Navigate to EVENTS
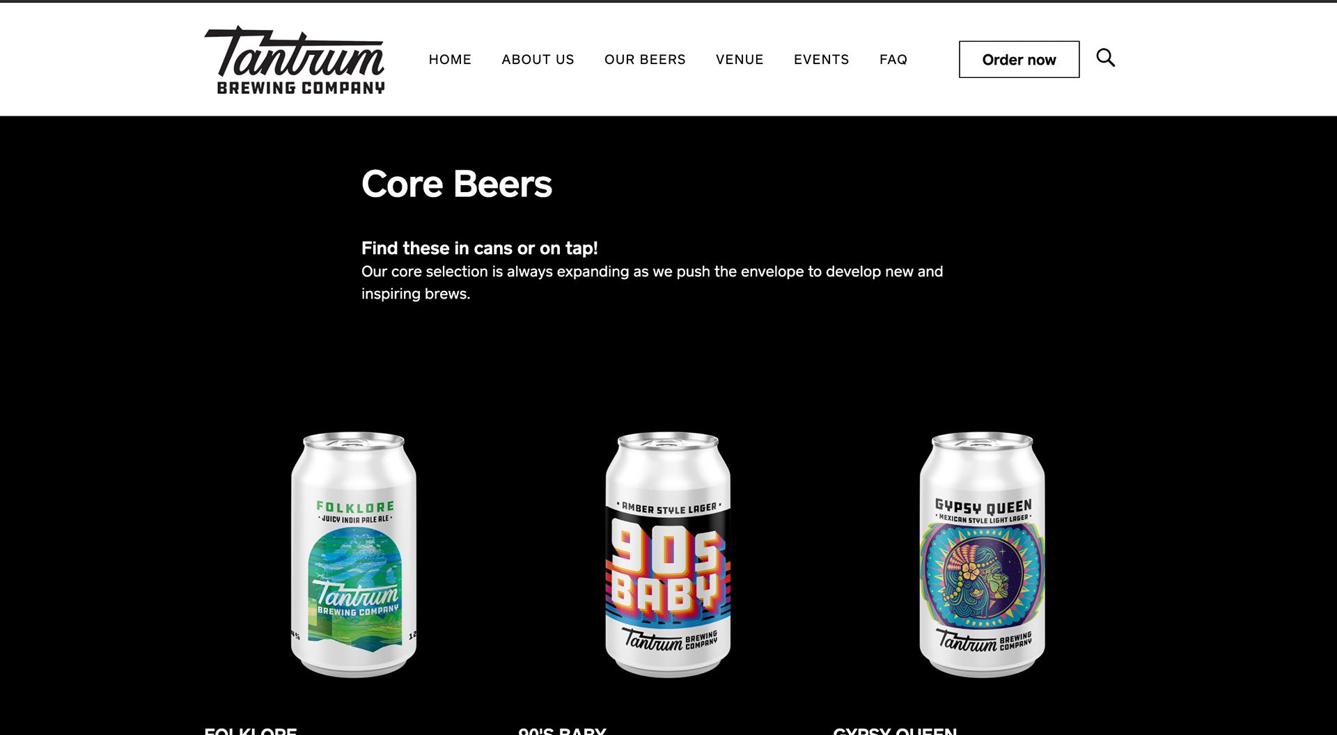The width and height of the screenshot is (1337, 735). tap(821, 60)
